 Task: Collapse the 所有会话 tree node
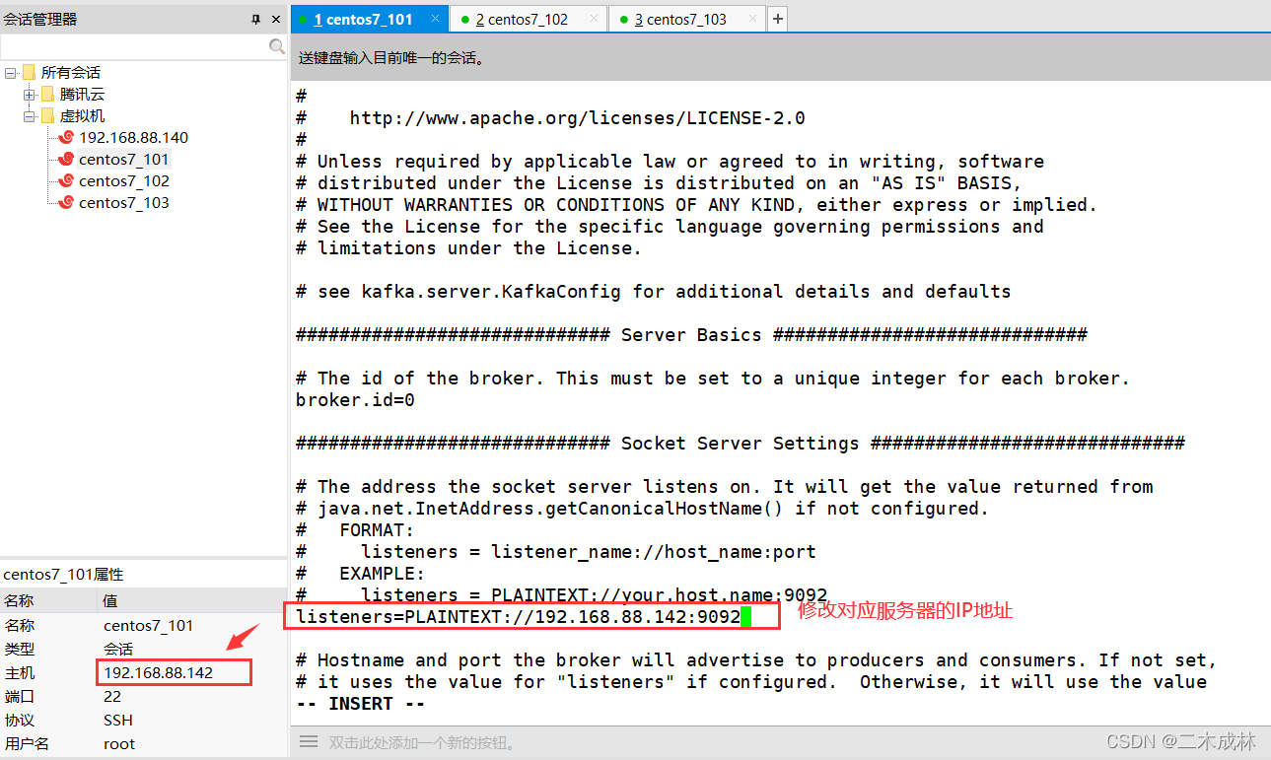(x=10, y=73)
